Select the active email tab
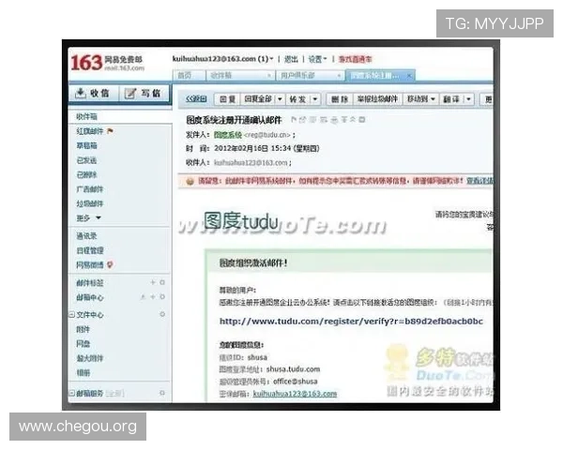The width and height of the screenshot is (563, 450). [375, 76]
